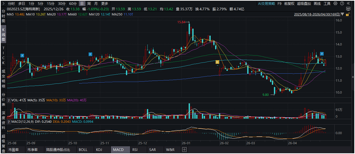
Task: Select the BOLL indicator tab
Action: click(83, 150)
